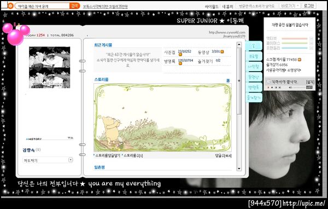Click 스크랩 게시물 77458 text
The width and height of the screenshot is (328, 209).
pyautogui.click(x=282, y=60)
